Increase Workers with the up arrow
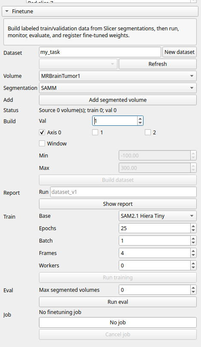Image resolution: width=201 pixels, height=347 pixels. pyautogui.click(x=193, y=263)
